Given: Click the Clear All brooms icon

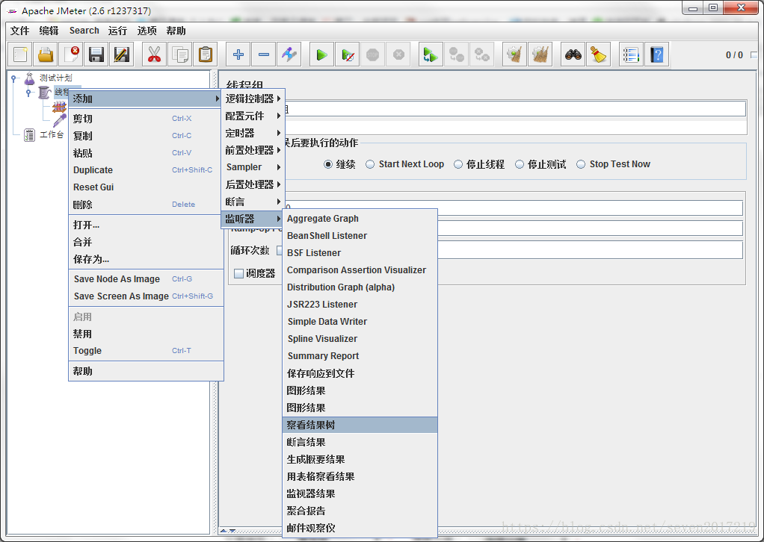Looking at the screenshot, I should (540, 54).
